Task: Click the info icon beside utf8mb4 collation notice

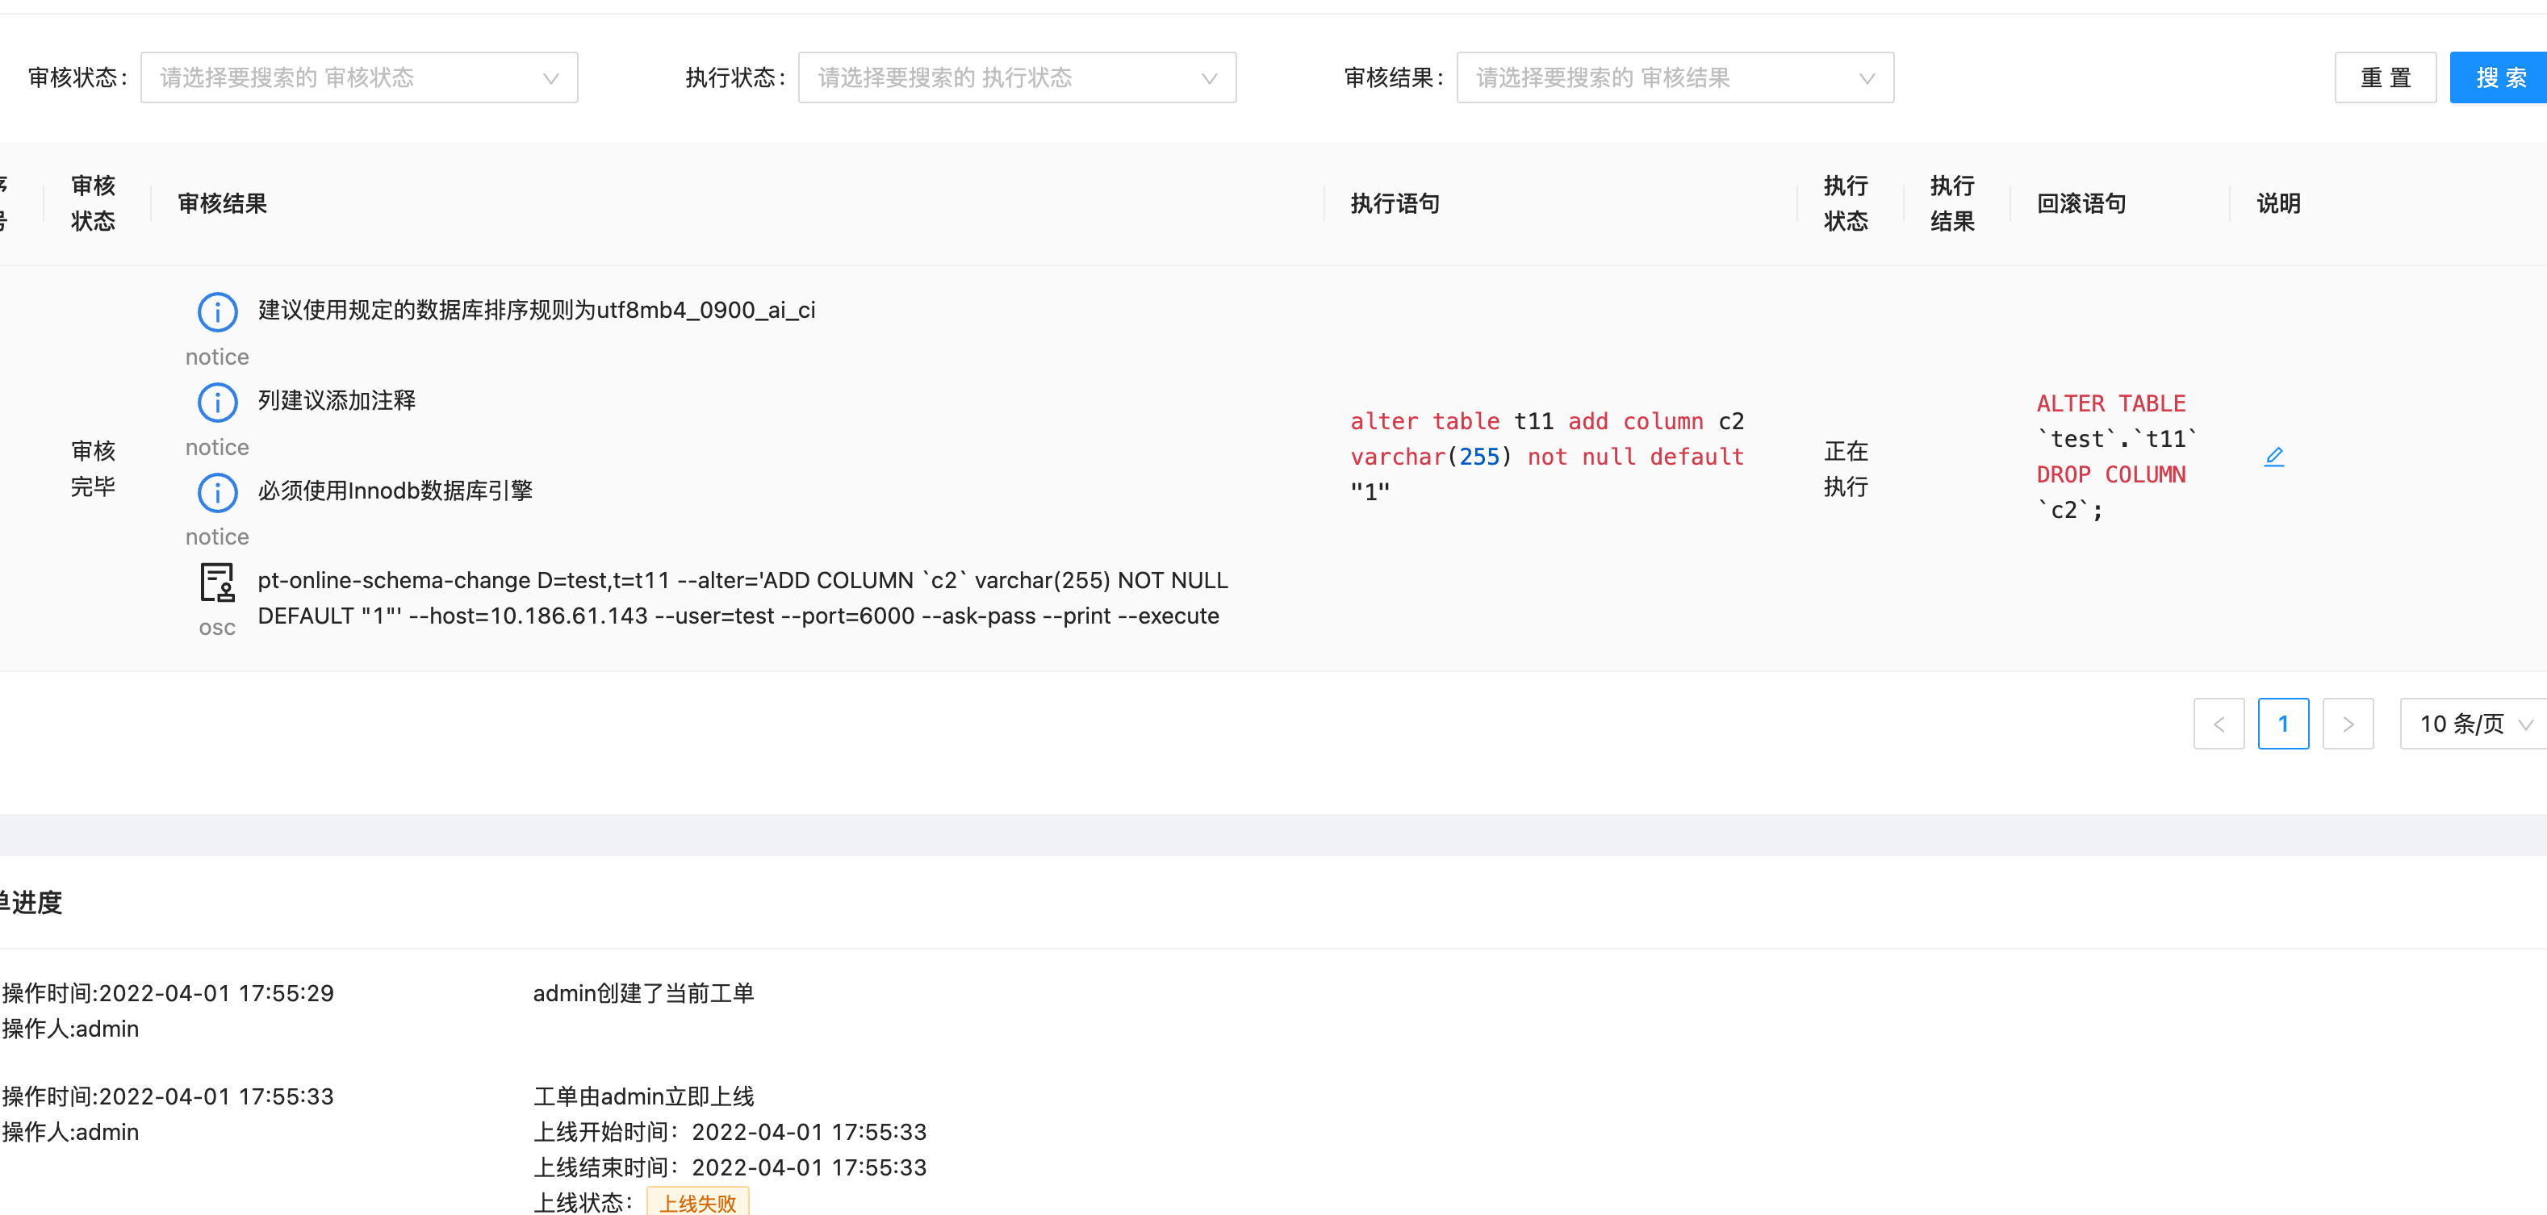Action: (216, 311)
